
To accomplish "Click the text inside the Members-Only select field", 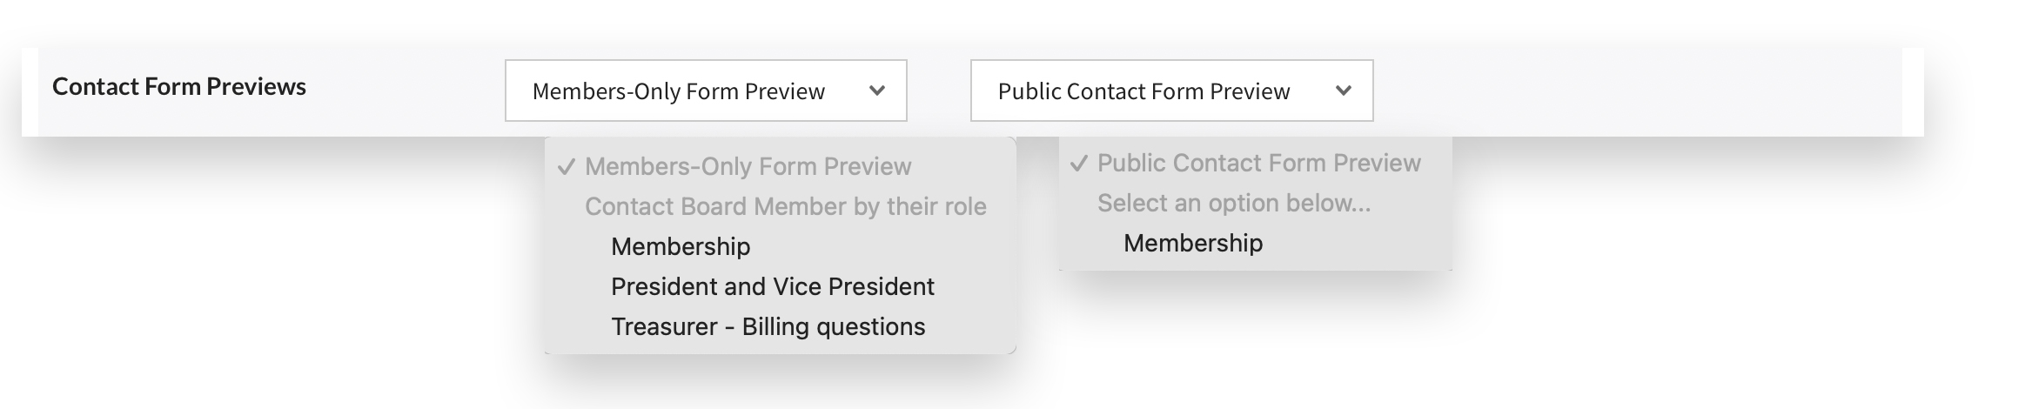I will (678, 91).
